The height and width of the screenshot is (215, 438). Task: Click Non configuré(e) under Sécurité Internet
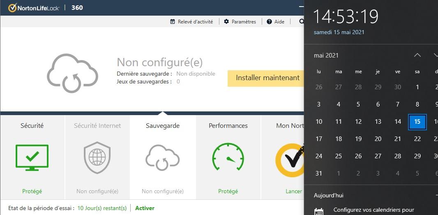(x=97, y=191)
